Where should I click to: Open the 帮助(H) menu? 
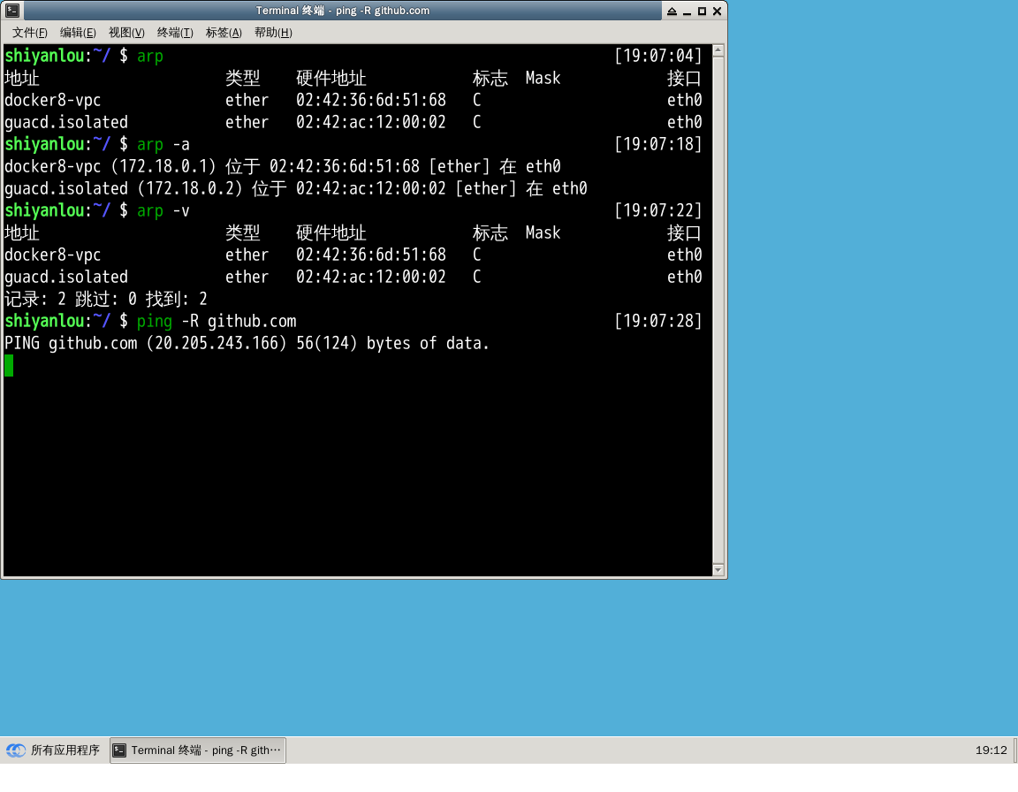(272, 33)
